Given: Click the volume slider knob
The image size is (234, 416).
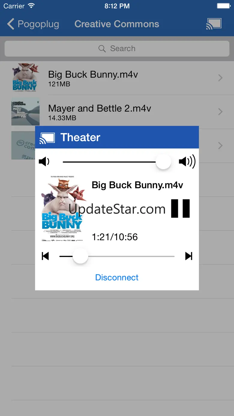Looking at the screenshot, I should pos(163,162).
